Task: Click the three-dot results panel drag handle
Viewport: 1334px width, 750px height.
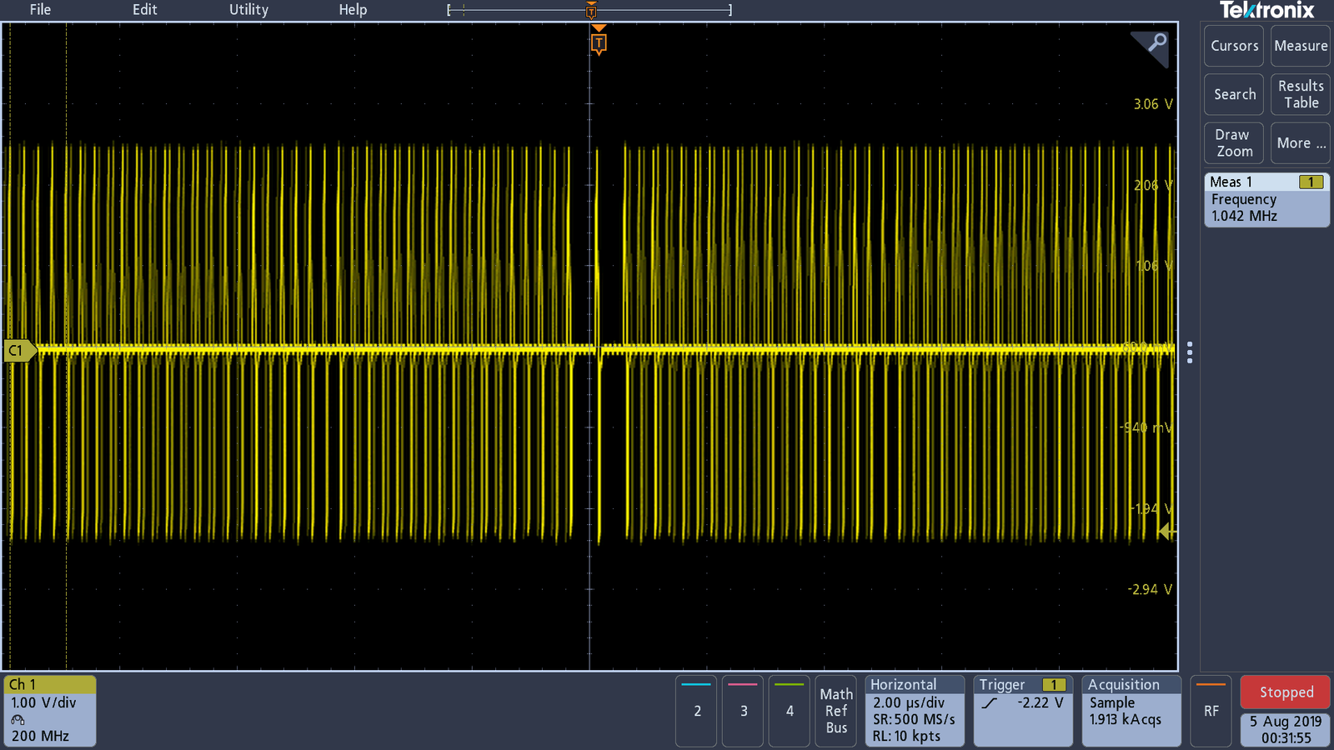Action: coord(1190,352)
